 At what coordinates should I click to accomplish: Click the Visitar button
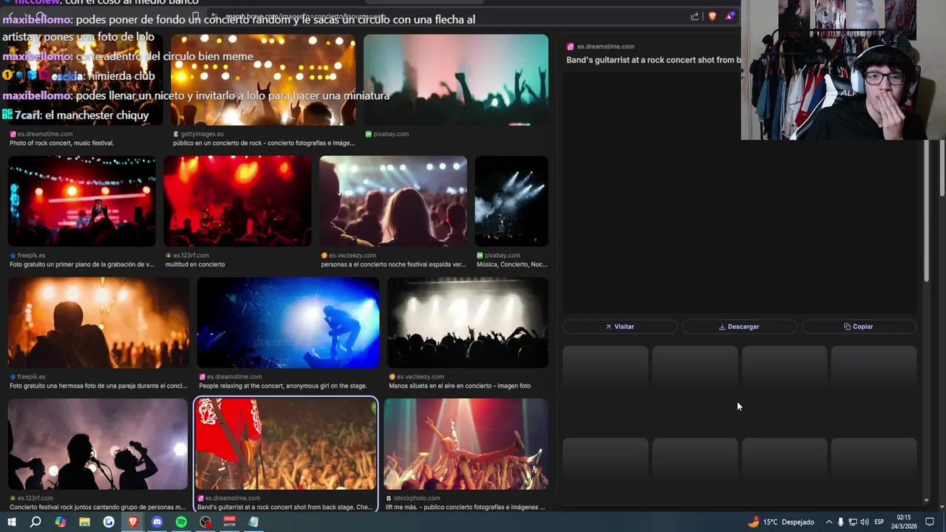pyautogui.click(x=619, y=327)
